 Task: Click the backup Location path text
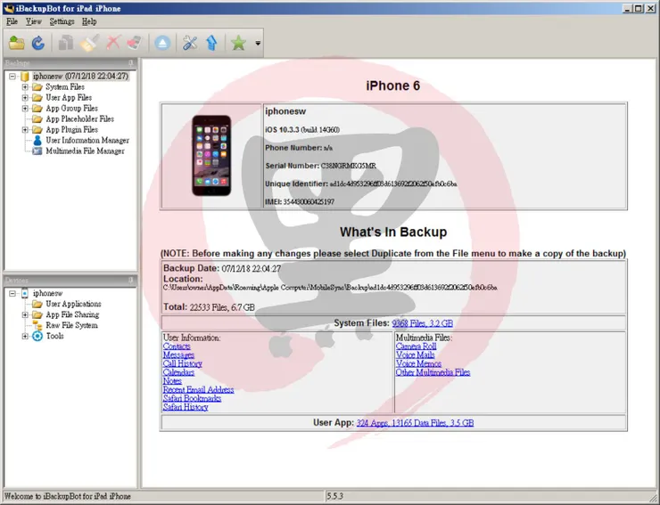coord(330,288)
